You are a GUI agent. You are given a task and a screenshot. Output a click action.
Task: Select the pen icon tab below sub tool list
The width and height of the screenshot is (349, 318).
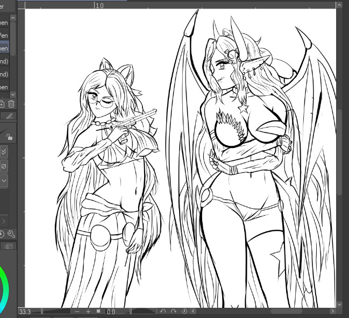click(x=9, y=116)
